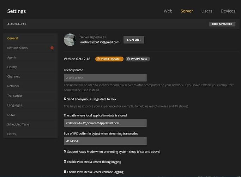
Task: Click the A-AND-A-RAY server name header
Action: point(17,24)
